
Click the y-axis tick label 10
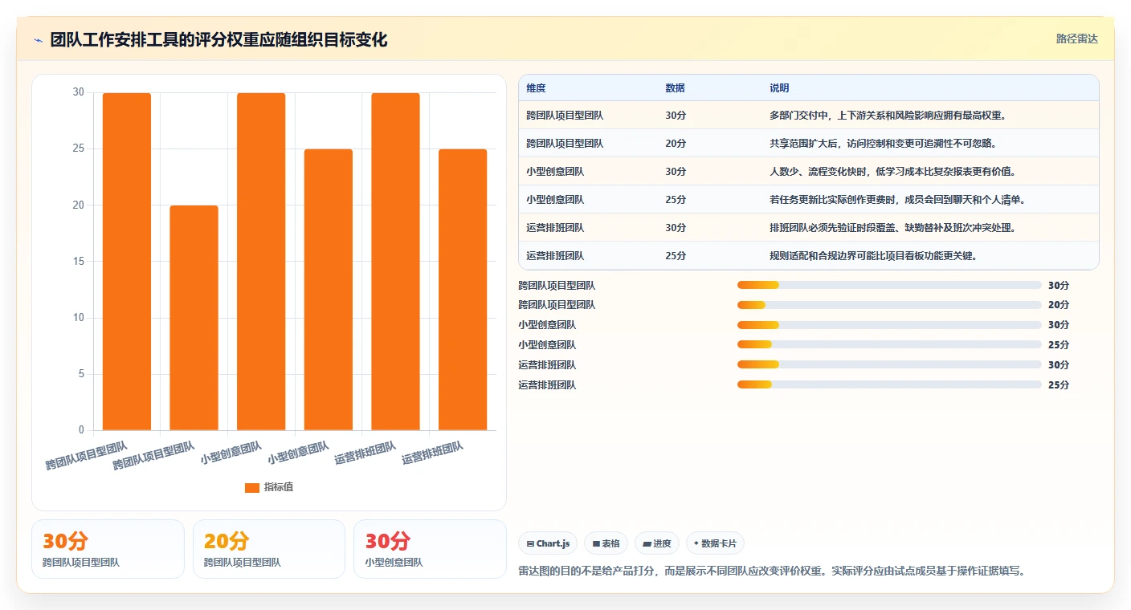78,317
